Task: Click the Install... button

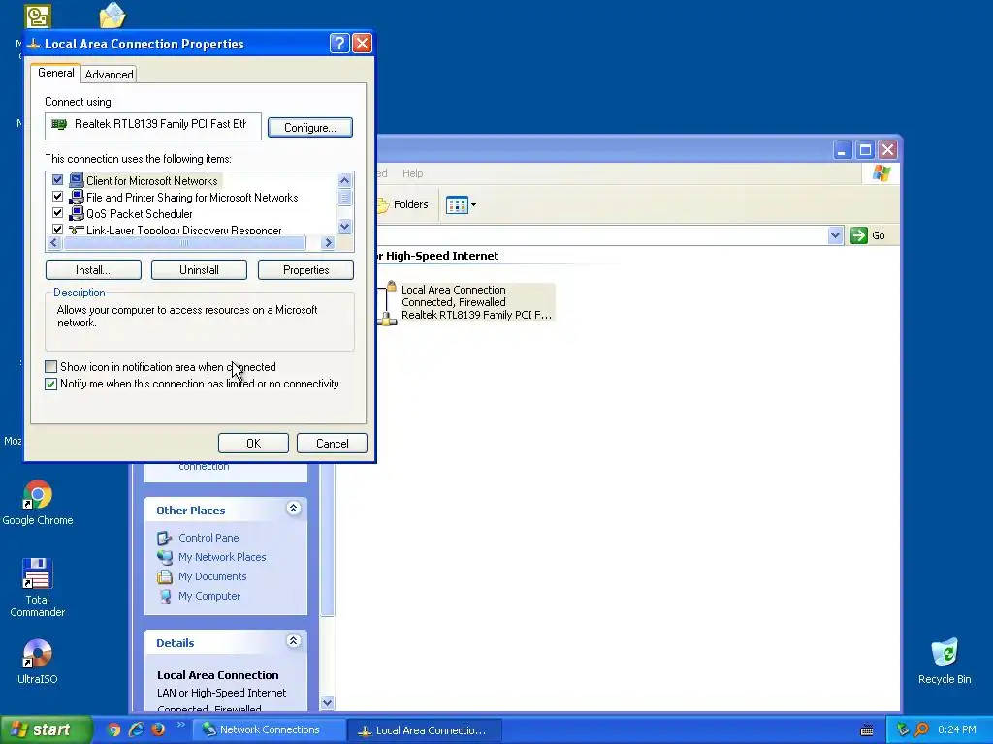Action: tap(93, 270)
